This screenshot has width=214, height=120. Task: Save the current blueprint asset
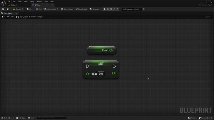pyautogui.click(x=3, y=9)
